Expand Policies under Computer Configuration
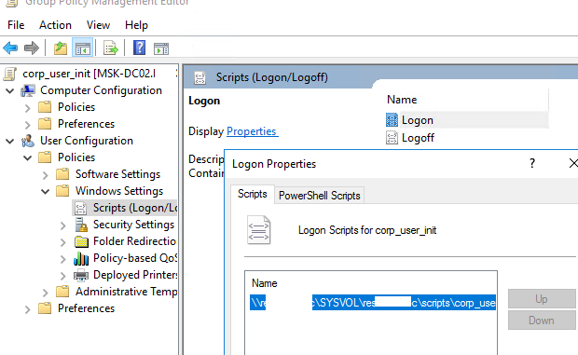This screenshot has width=578, height=355. (28, 108)
